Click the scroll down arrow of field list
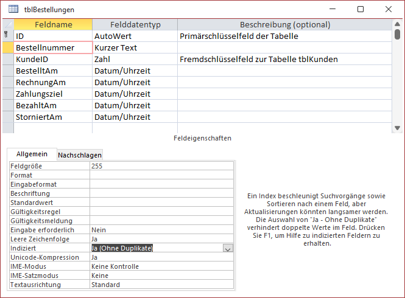405x298 pixels. 398,128
